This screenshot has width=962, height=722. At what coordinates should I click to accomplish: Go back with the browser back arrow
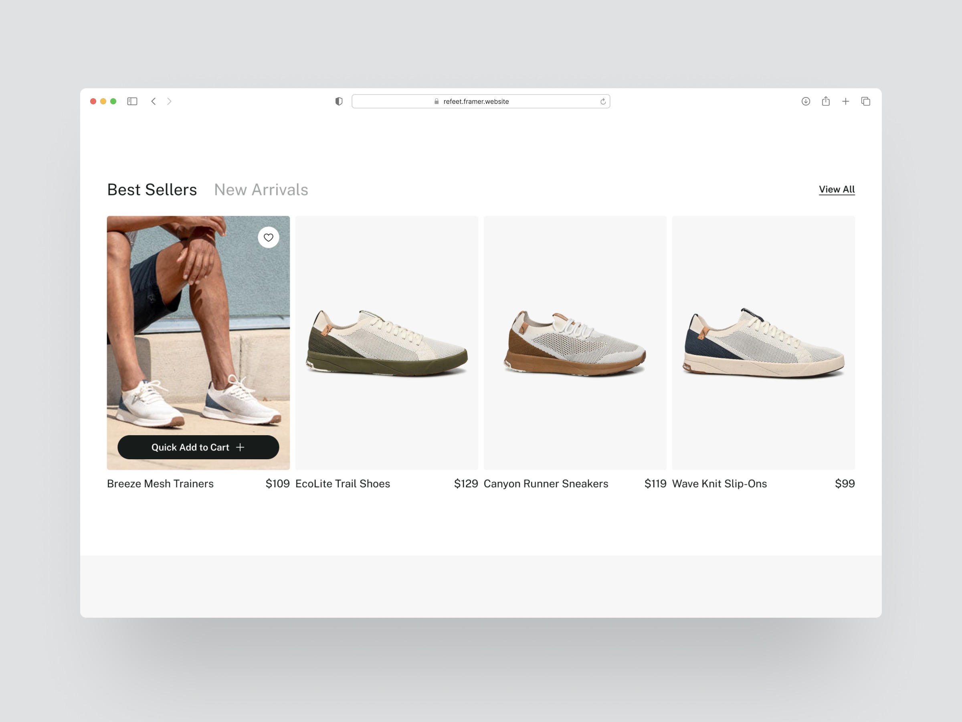click(154, 101)
